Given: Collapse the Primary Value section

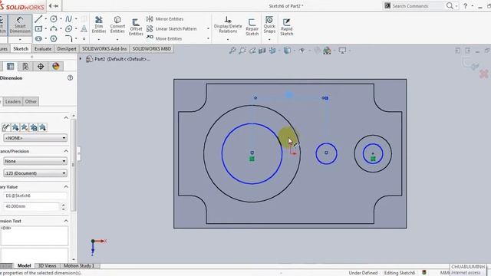Looking at the screenshot, I should pyautogui.click(x=66, y=187).
